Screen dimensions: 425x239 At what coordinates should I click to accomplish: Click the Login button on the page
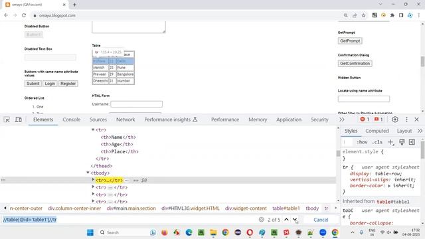[50, 84]
